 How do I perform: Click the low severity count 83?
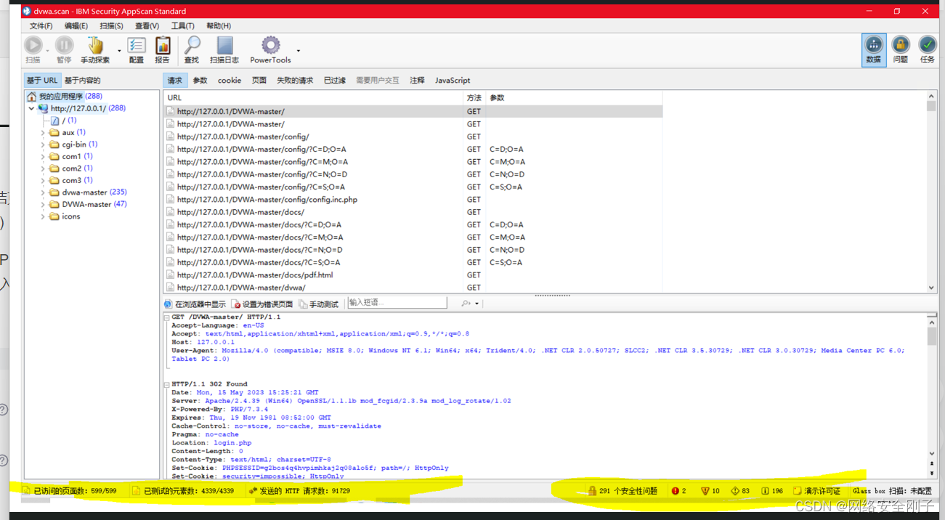coord(739,491)
